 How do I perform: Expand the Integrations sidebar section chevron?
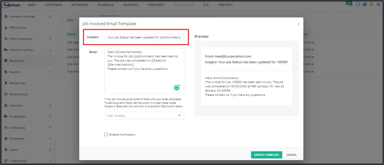(50, 161)
